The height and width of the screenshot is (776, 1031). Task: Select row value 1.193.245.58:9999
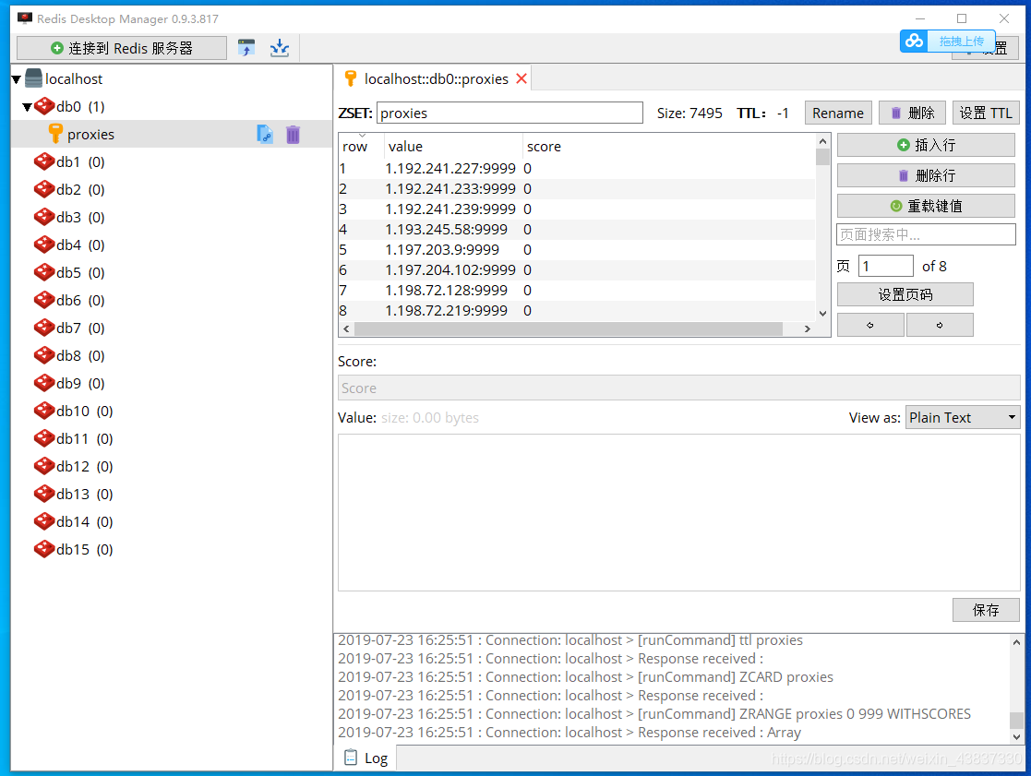[x=447, y=230]
